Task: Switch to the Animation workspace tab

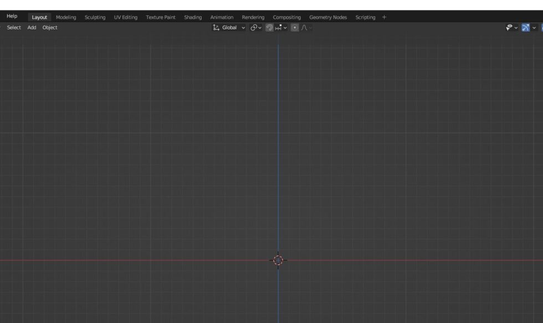Action: click(222, 17)
